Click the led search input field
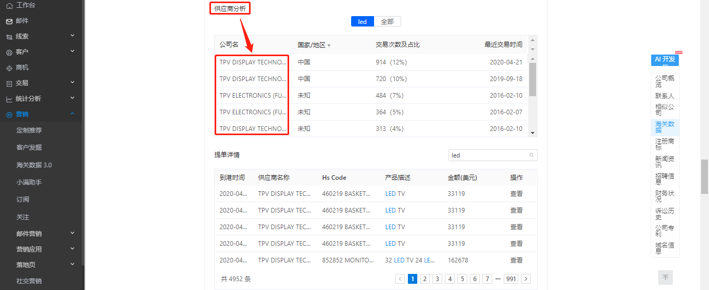The image size is (709, 290). (x=493, y=155)
